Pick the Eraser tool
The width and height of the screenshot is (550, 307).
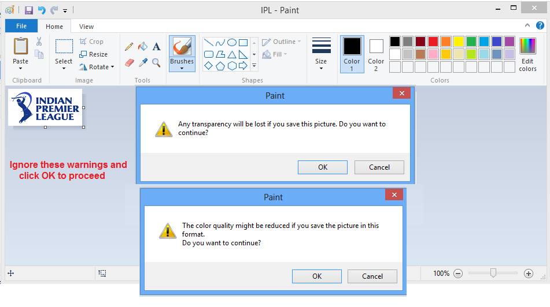coord(130,63)
